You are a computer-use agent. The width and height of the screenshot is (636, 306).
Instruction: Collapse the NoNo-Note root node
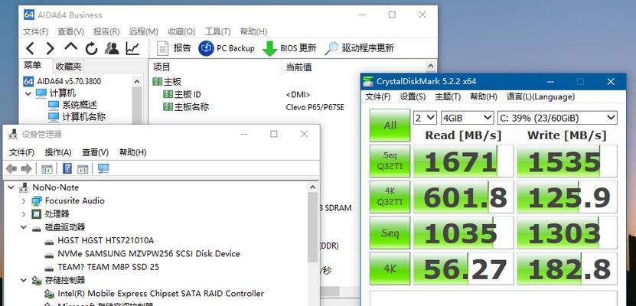[x=11, y=187]
